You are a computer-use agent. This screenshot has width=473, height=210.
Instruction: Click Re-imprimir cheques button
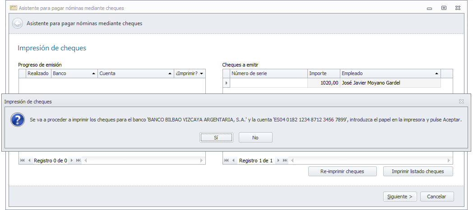[343, 171]
